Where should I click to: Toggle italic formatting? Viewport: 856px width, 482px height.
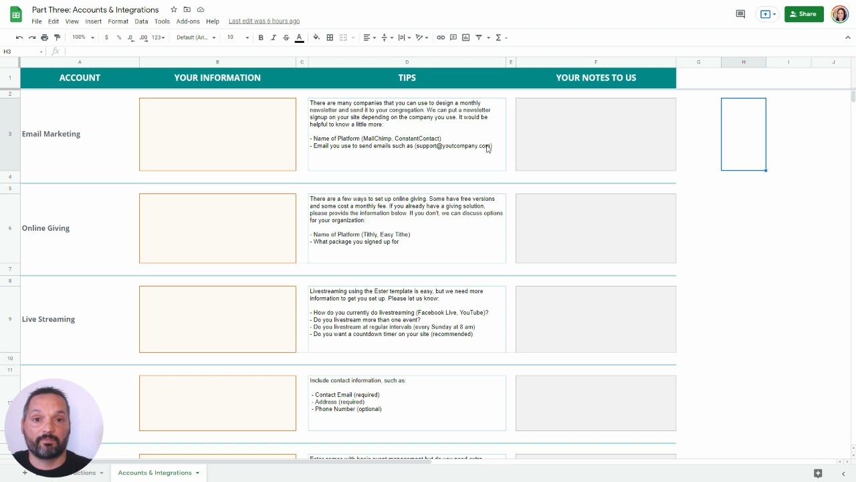274,37
